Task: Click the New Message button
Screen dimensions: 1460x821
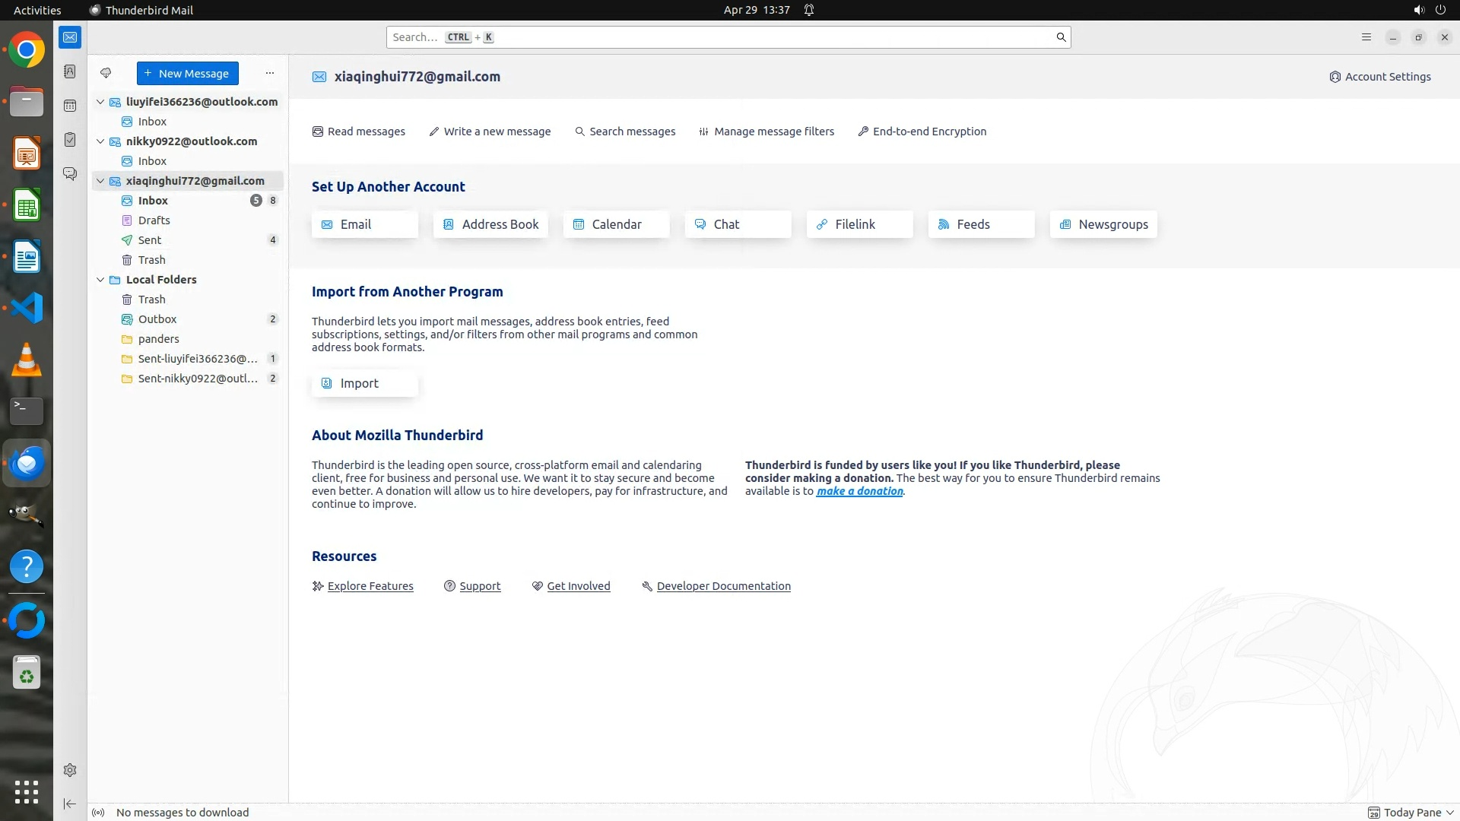Action: (x=187, y=74)
